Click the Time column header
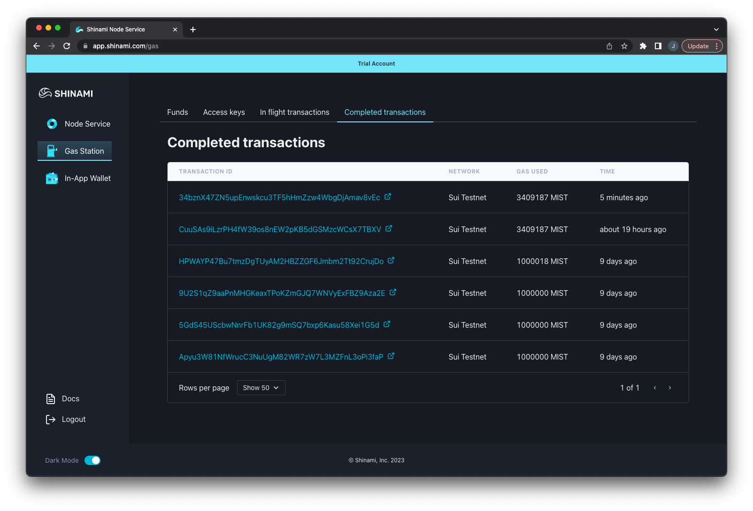Viewport: 753px width, 511px height. 607,172
